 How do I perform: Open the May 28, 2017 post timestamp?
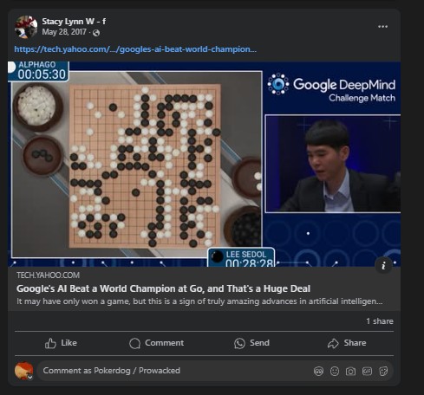64,32
